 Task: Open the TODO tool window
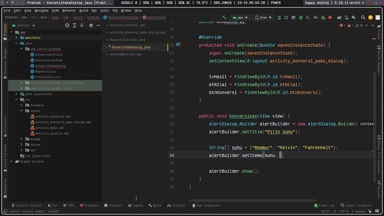[x=68, y=205]
